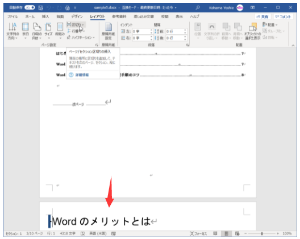Open the 表示 tab
This screenshot has height=239, width=300.
tap(180, 17)
